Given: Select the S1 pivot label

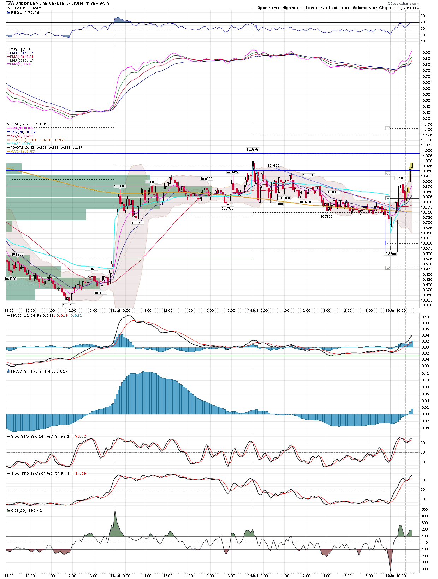Looking at the screenshot, I should [x=387, y=243].
